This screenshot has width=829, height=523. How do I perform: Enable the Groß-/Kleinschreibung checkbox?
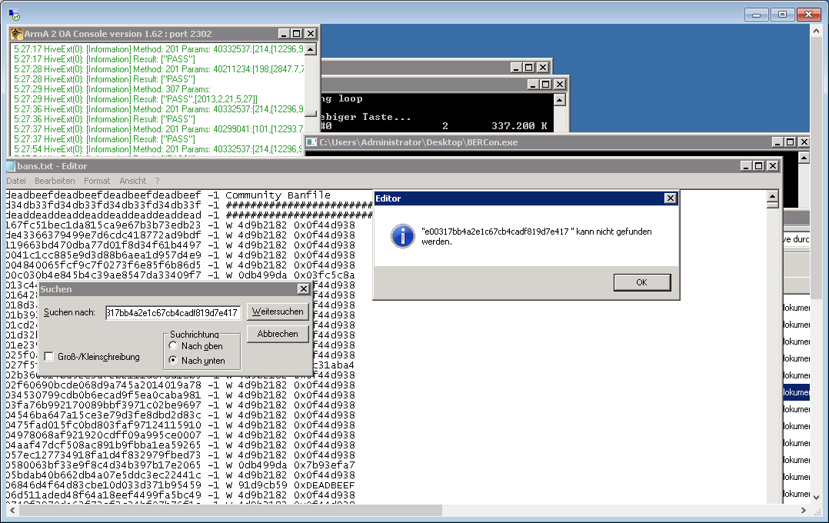pyautogui.click(x=49, y=357)
